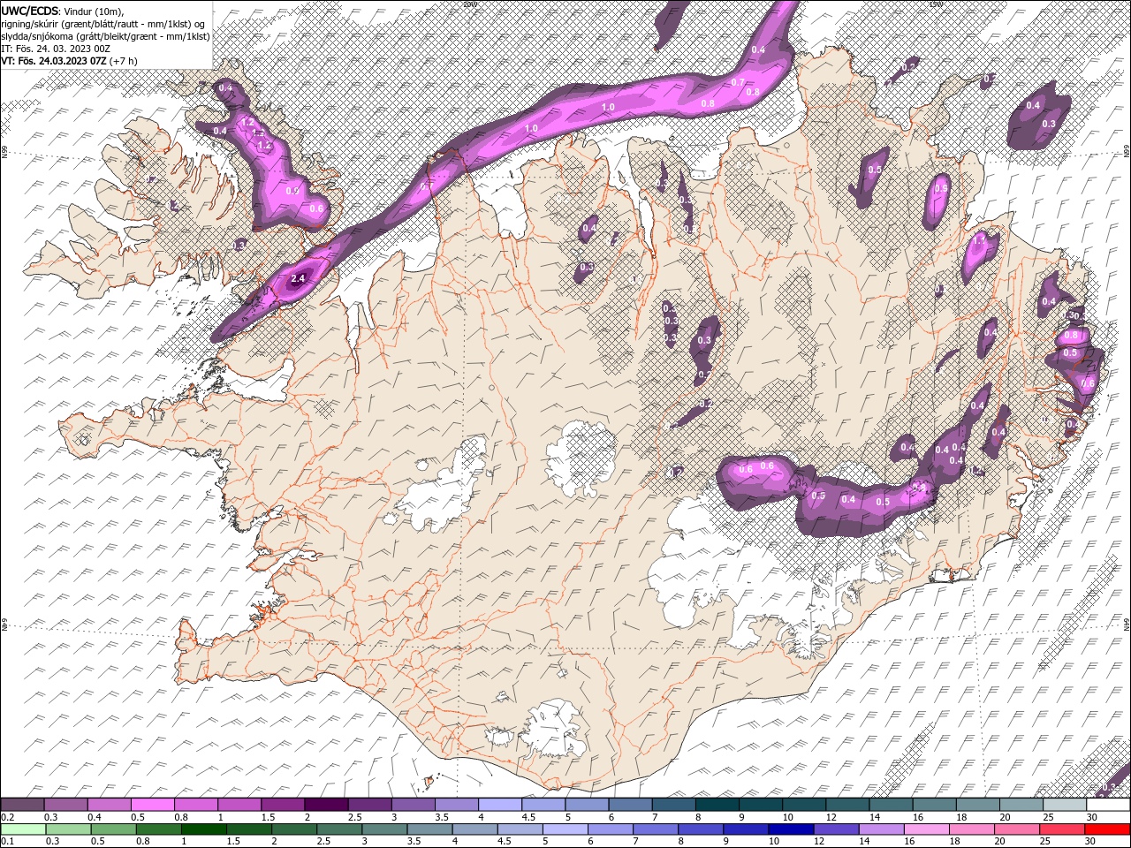Viewport: 1131px width, 848px height.
Task: Select the rain scale swatch labeled 2.5
Action: [339, 829]
